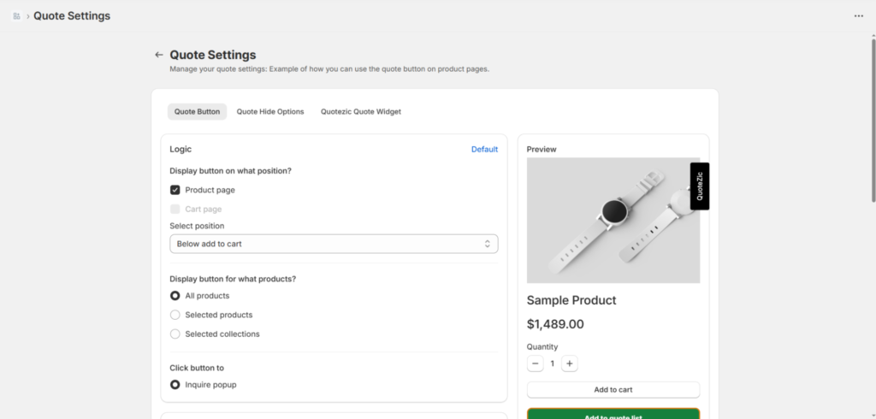Click the back arrow beside Quote Settings

pos(158,55)
